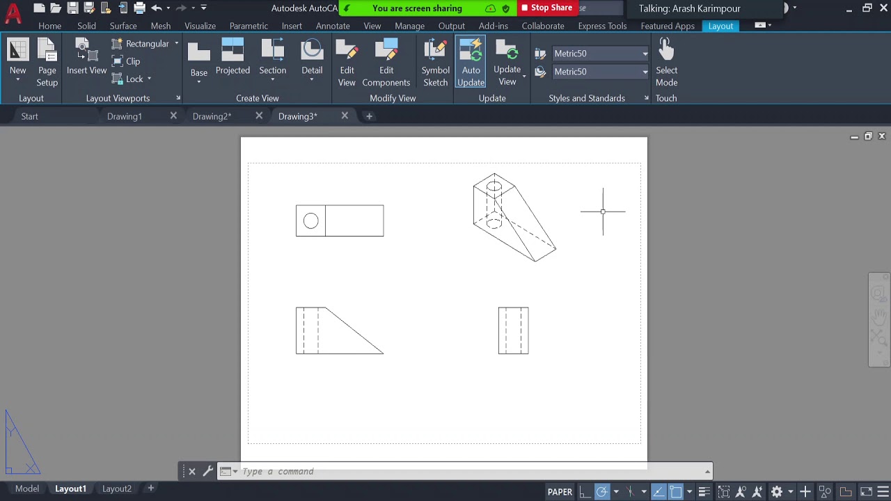Toggle Auto Update on the ribbon
The width and height of the screenshot is (891, 501).
tap(471, 63)
